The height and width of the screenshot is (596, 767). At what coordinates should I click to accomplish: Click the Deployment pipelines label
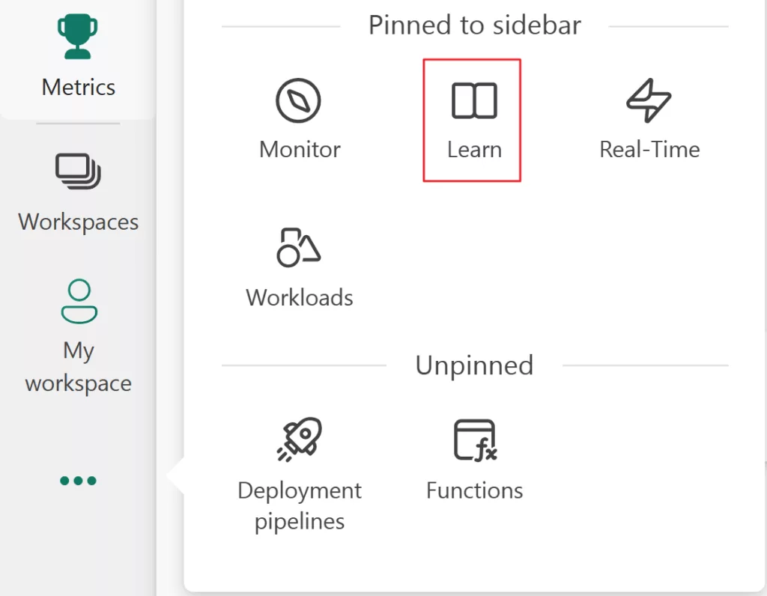(300, 506)
